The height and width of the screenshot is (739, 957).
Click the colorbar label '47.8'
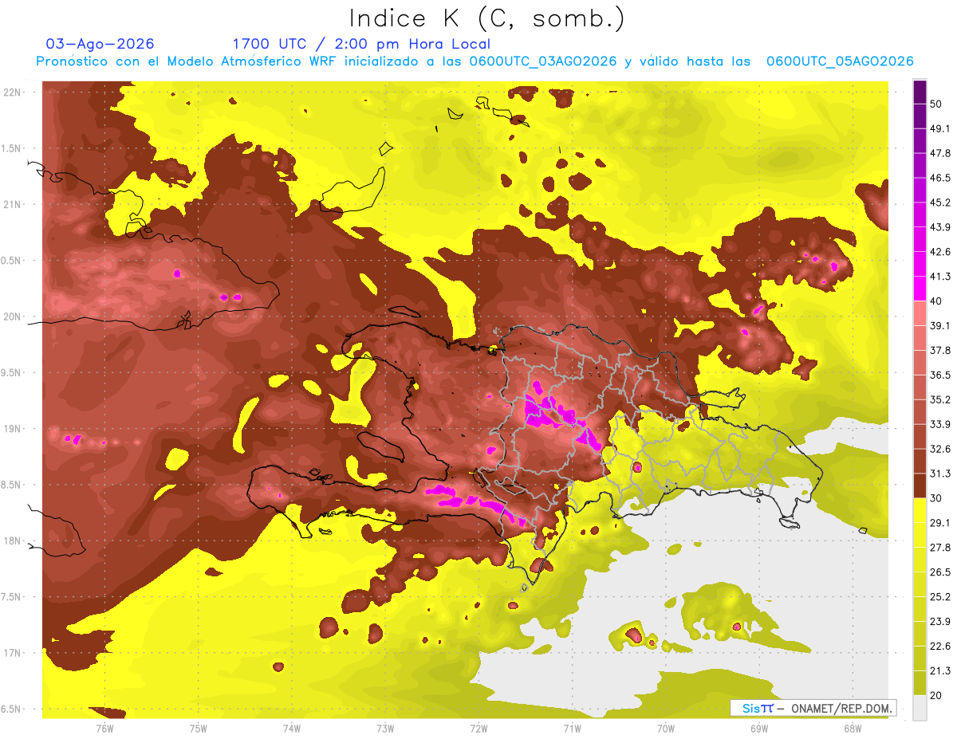[940, 153]
